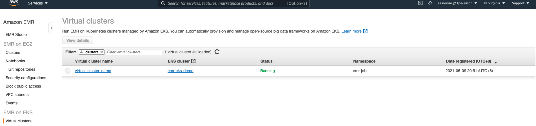The height and width of the screenshot is (126, 536).
Task: Click the emr-eks-demo cluster link
Action: [181, 71]
